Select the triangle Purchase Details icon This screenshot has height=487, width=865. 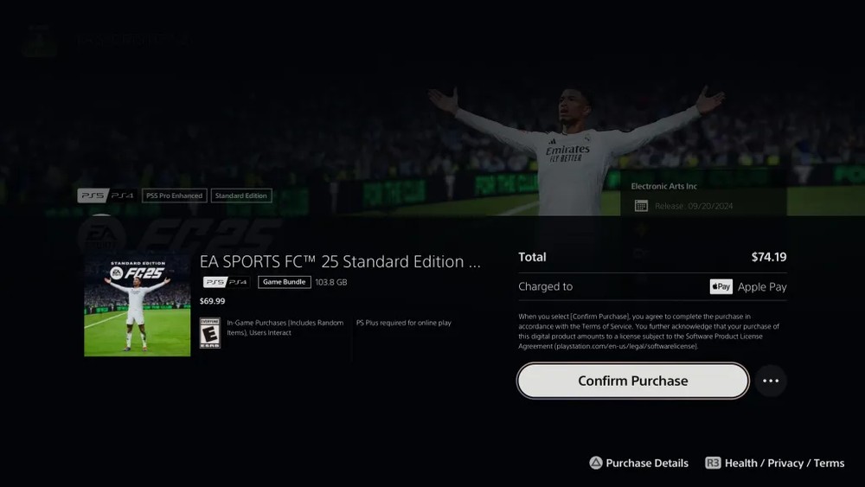pyautogui.click(x=596, y=463)
